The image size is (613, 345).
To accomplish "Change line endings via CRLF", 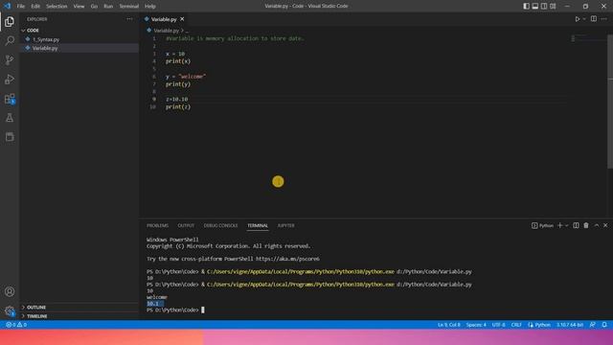I will [x=516, y=325].
